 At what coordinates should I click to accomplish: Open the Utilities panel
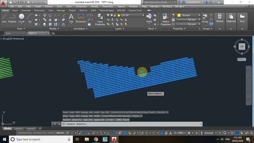tap(219, 18)
